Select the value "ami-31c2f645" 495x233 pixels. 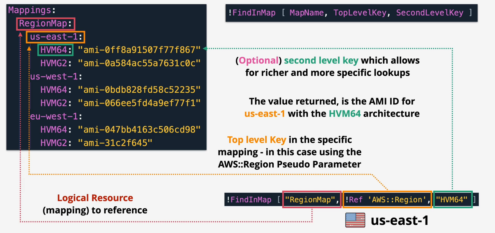click(115, 143)
